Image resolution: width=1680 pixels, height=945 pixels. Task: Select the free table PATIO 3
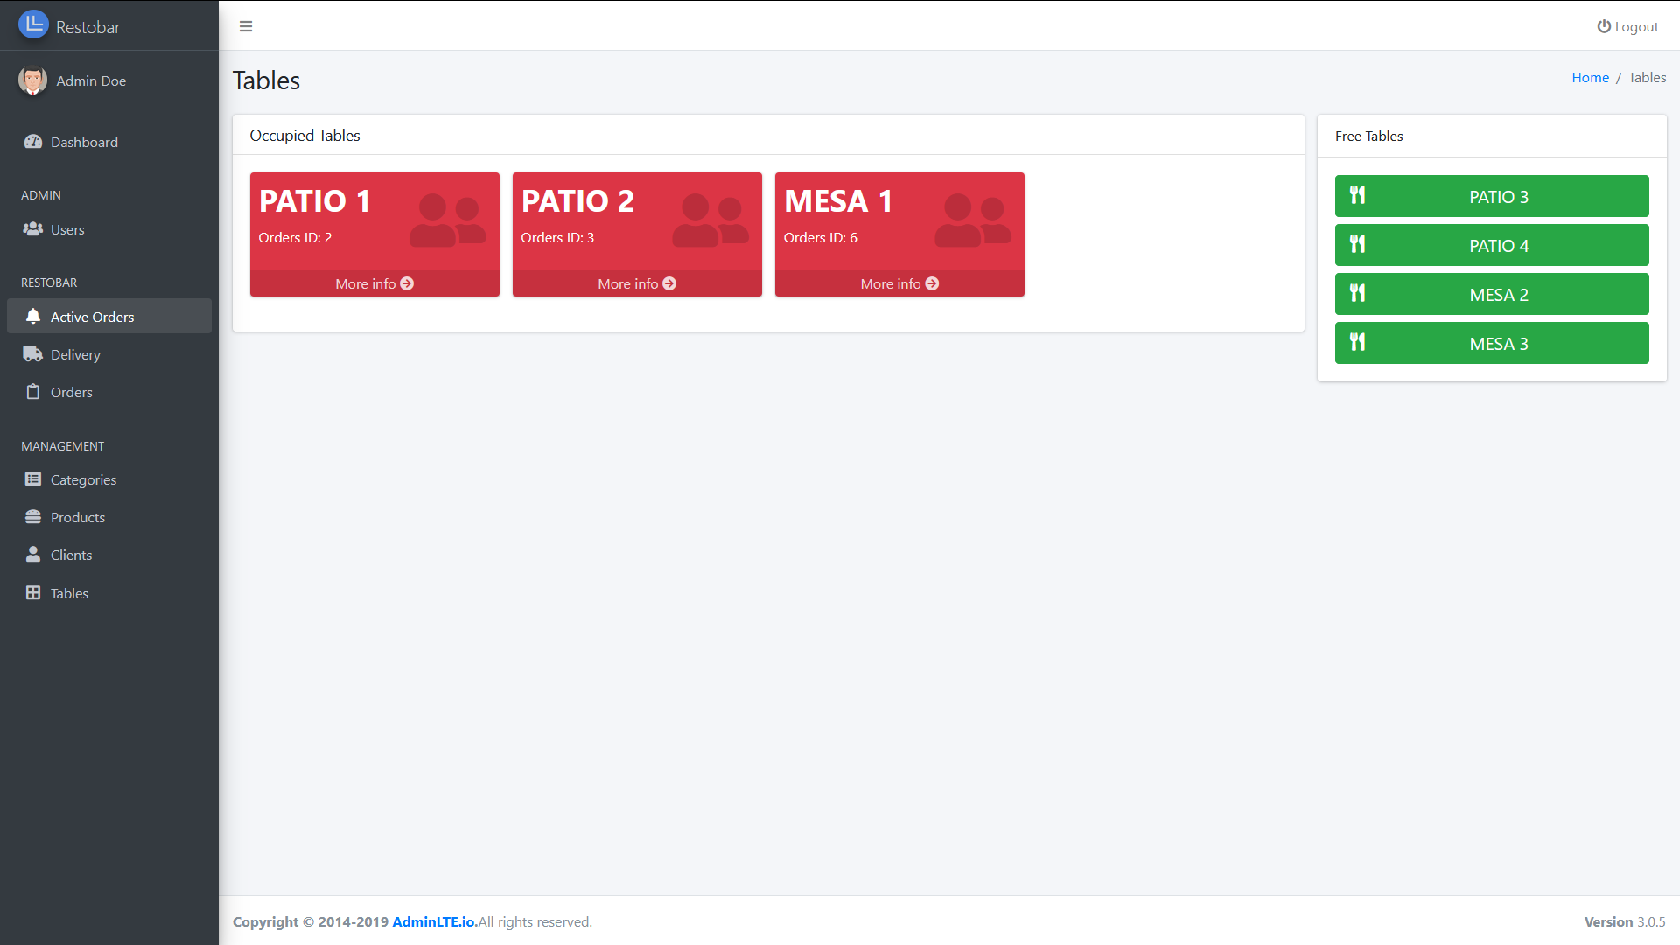pyautogui.click(x=1492, y=197)
